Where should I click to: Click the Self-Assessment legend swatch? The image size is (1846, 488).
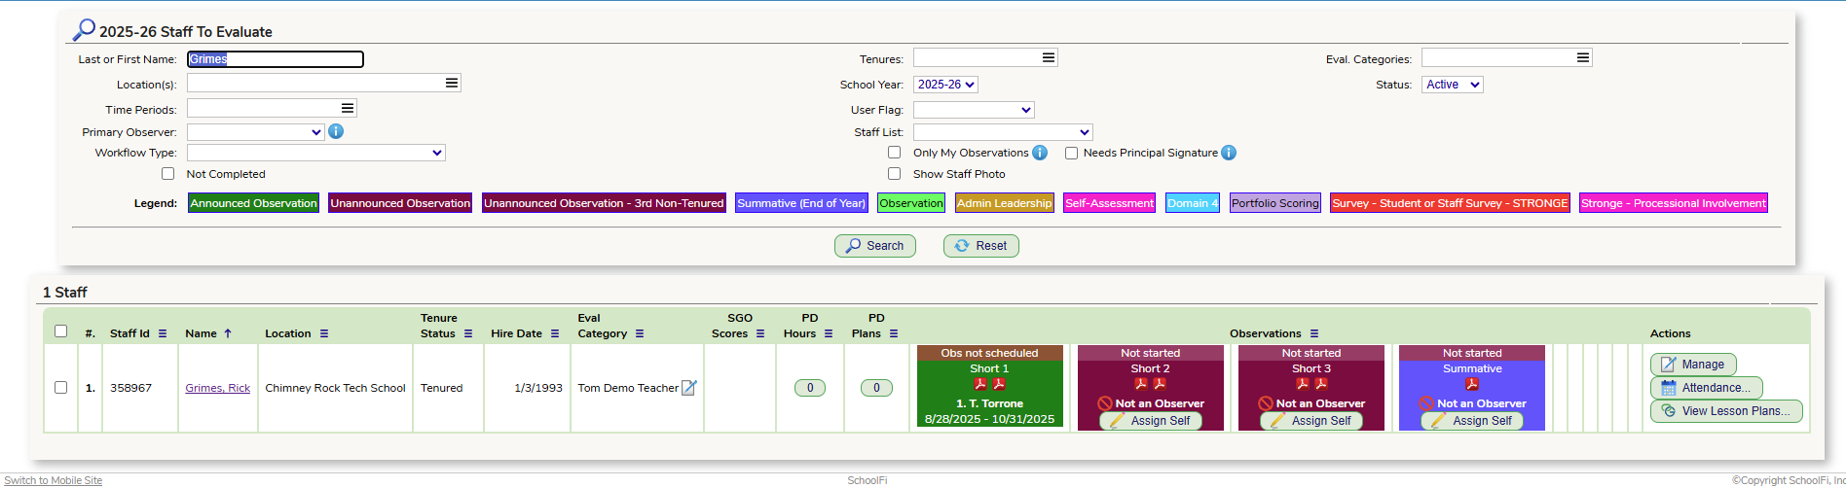(x=1109, y=203)
